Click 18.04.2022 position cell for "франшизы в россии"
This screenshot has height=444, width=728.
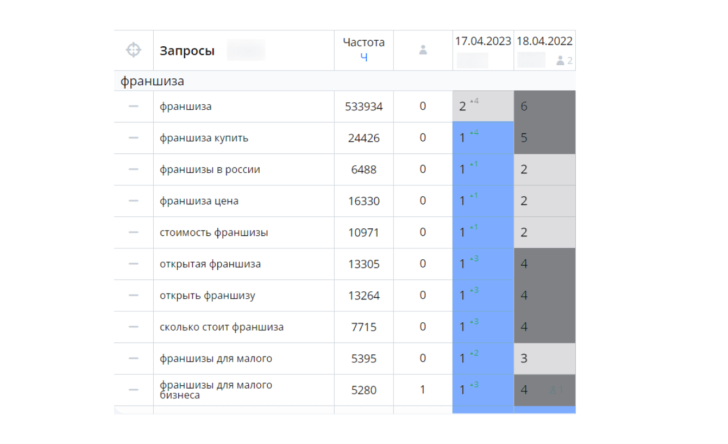(544, 170)
